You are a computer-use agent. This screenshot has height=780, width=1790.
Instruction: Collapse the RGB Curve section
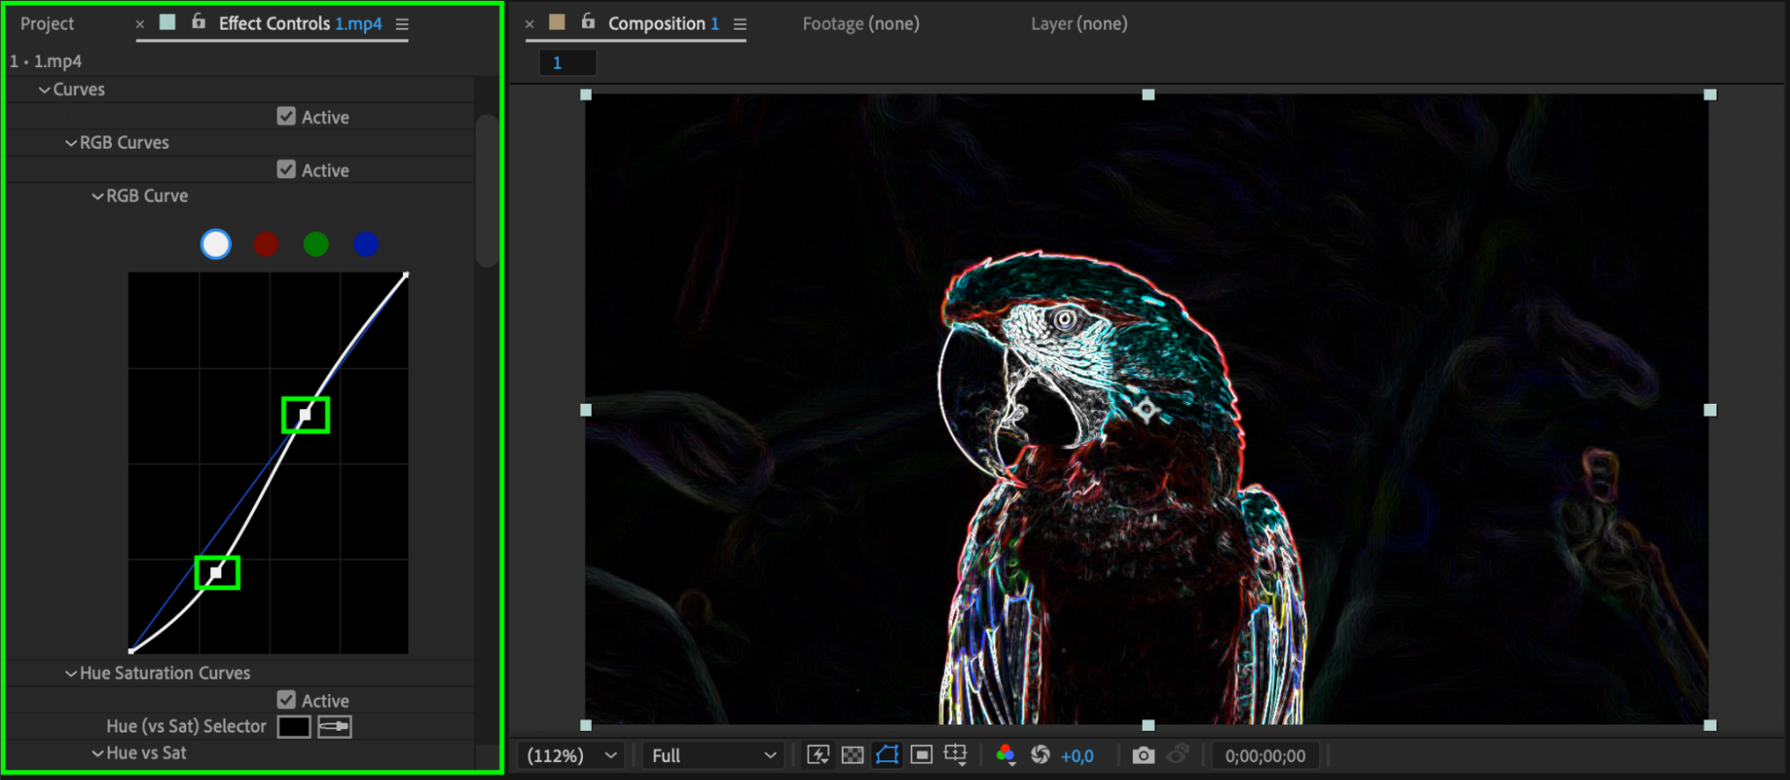(x=98, y=196)
